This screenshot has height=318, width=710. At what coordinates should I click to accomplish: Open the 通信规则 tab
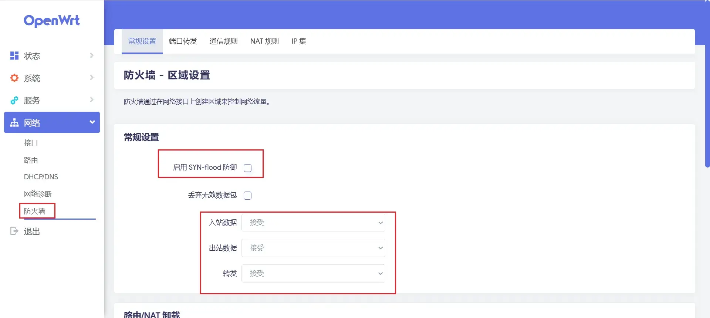point(223,41)
